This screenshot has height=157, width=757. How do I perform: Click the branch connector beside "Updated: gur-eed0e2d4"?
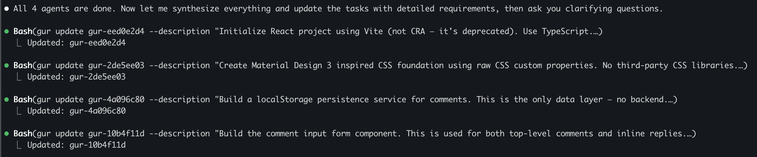pos(19,43)
